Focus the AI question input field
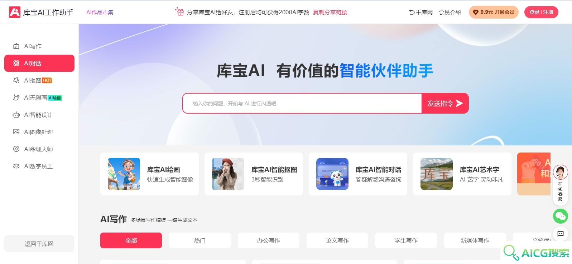This screenshot has height=264, width=572. point(302,104)
